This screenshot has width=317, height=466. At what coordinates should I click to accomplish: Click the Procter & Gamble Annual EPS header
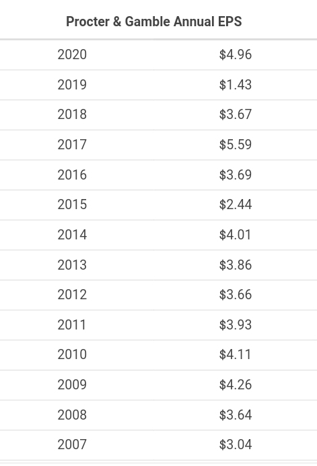coord(153,22)
